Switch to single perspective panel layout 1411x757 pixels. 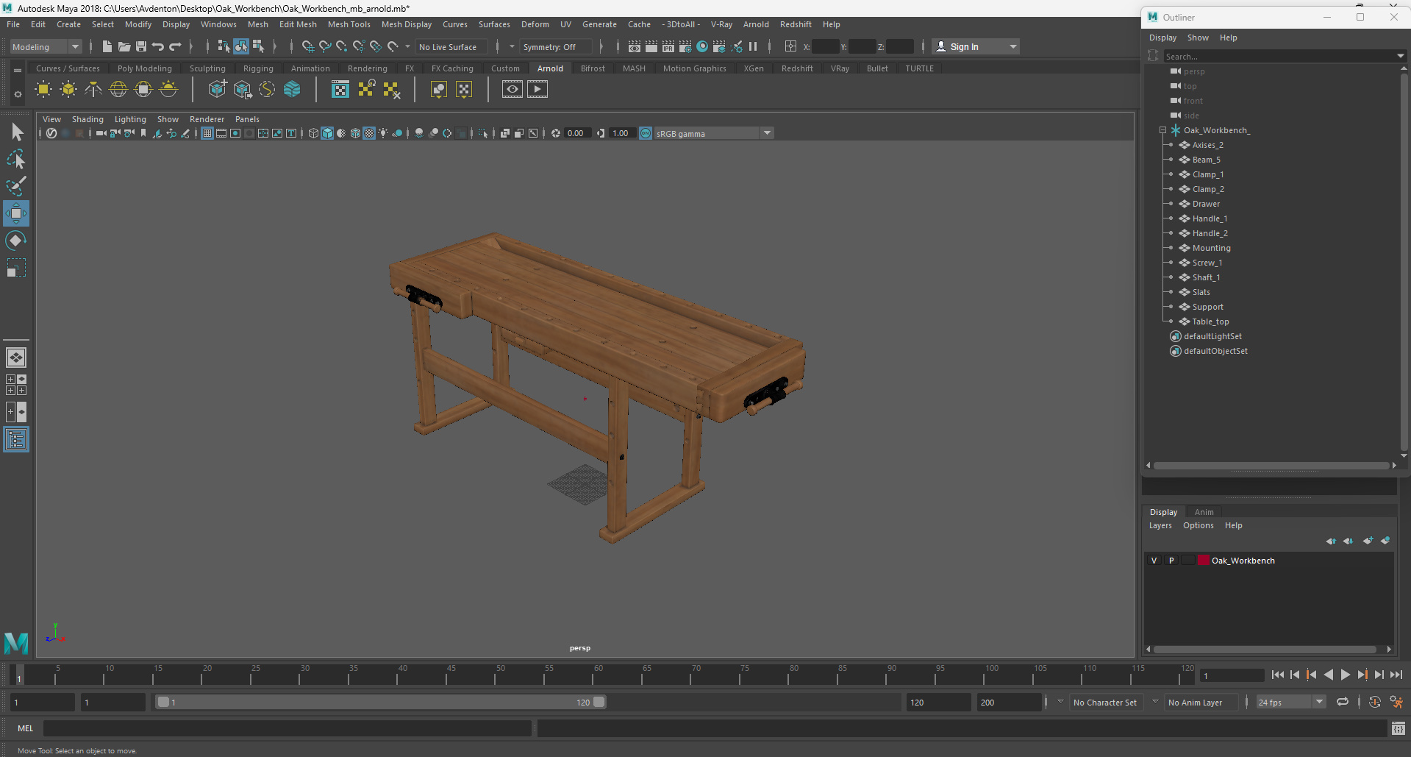[x=16, y=358]
